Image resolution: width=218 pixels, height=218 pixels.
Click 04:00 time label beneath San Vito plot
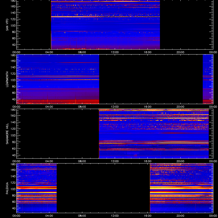tap(49, 52)
